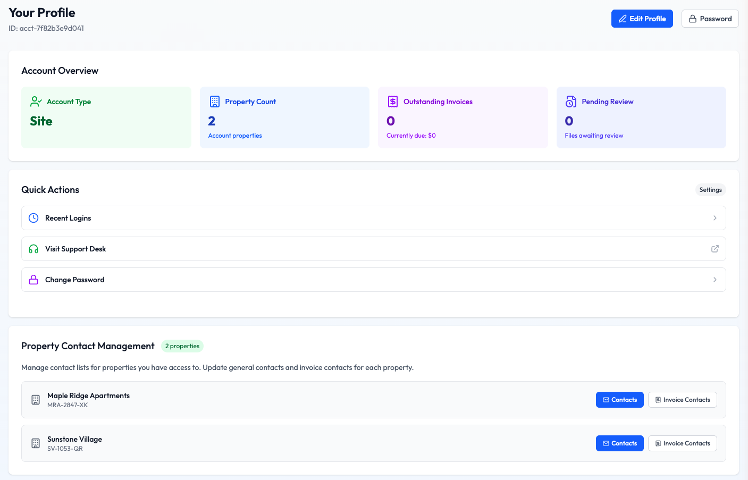This screenshot has height=480, width=748.
Task: Click the building icon in Property Count card
Action: coord(215,102)
